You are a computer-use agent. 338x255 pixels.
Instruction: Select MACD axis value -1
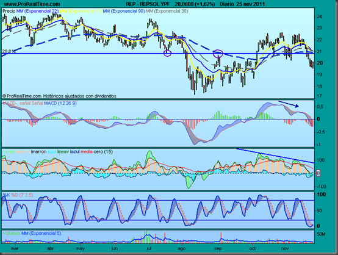[319, 145]
